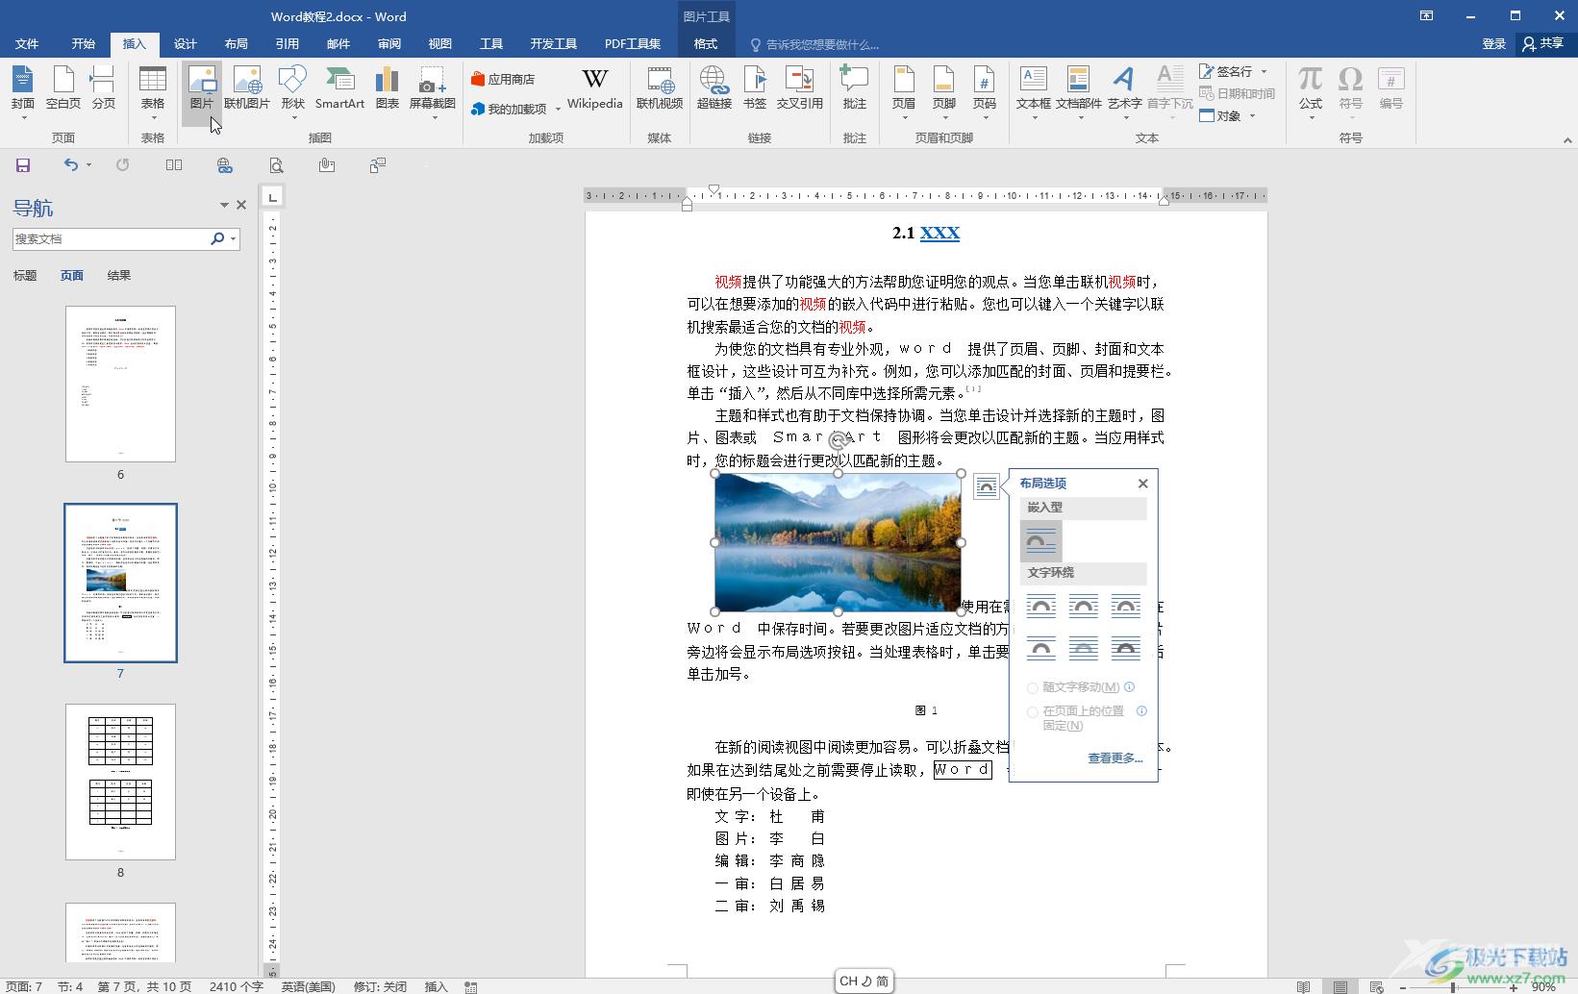Expand the Undo history dropdown arrow
Viewport: 1578px width, 994px height.
88,165
